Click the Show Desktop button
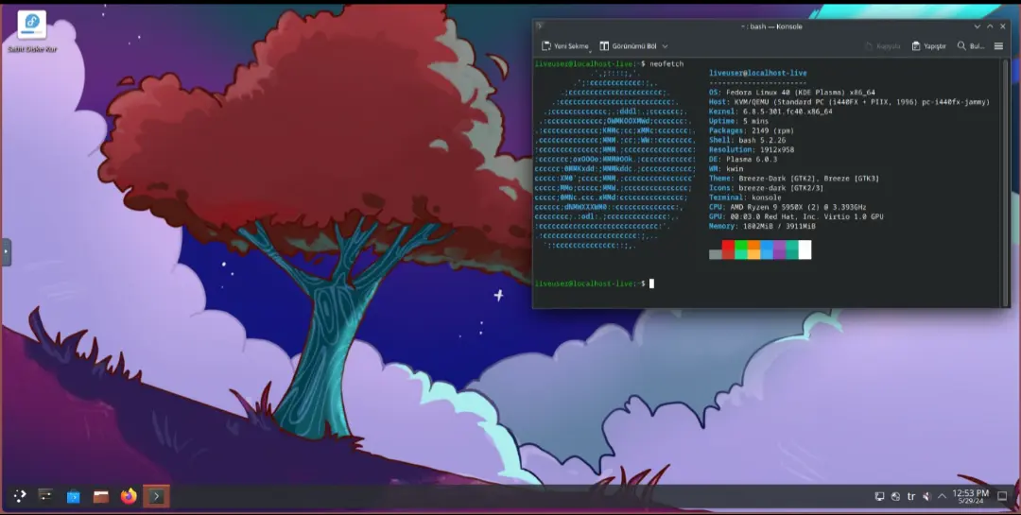 pyautogui.click(x=1003, y=496)
